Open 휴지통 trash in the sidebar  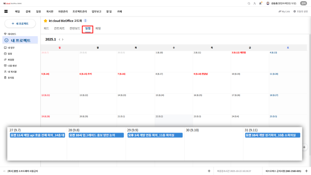10,78
